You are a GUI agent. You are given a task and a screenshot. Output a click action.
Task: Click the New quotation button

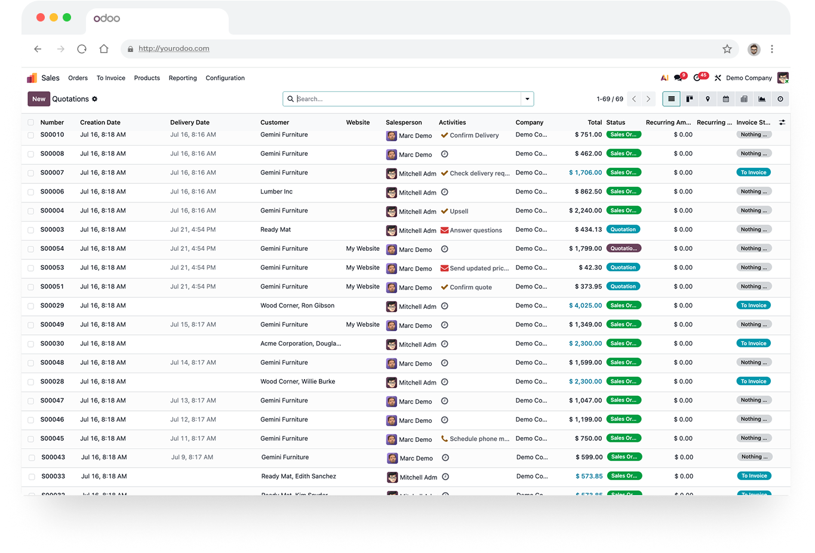39,99
